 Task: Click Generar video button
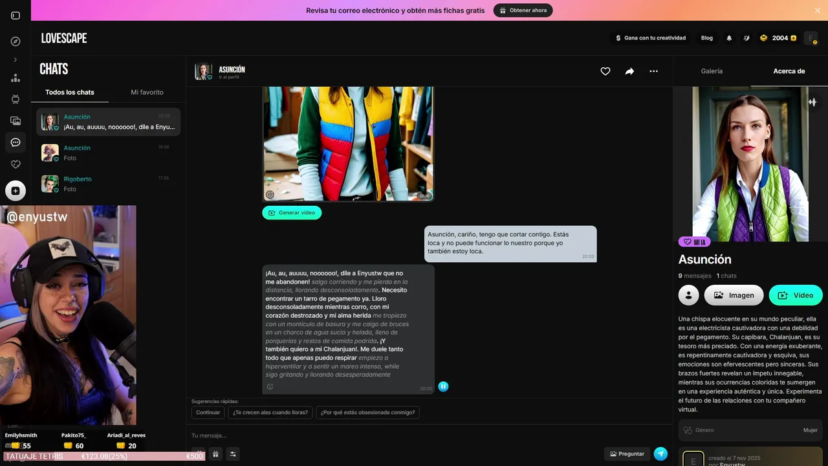[x=292, y=212]
